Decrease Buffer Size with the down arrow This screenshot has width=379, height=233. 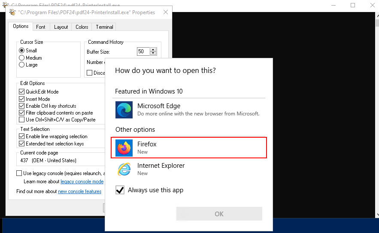click(153, 54)
